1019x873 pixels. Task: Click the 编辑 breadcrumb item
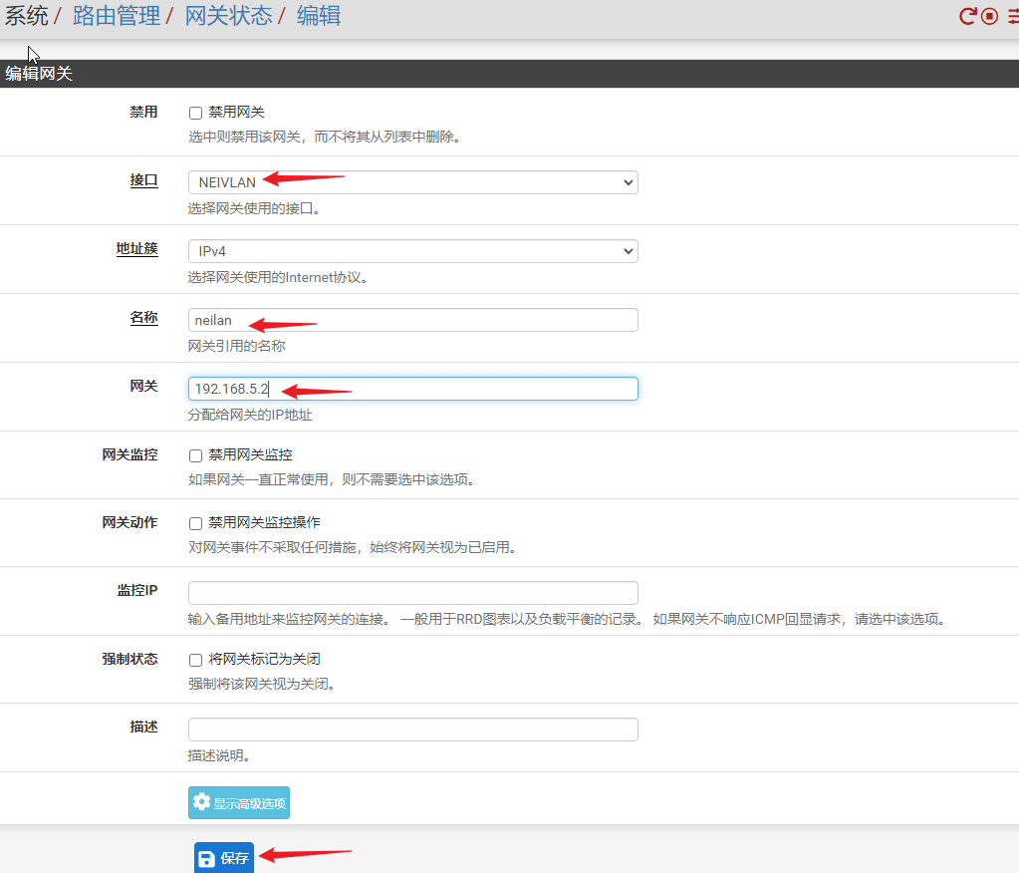point(319,16)
